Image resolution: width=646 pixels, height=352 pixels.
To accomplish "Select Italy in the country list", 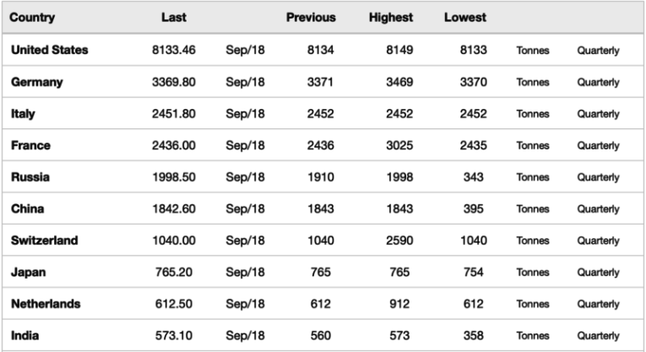I will (x=23, y=114).
